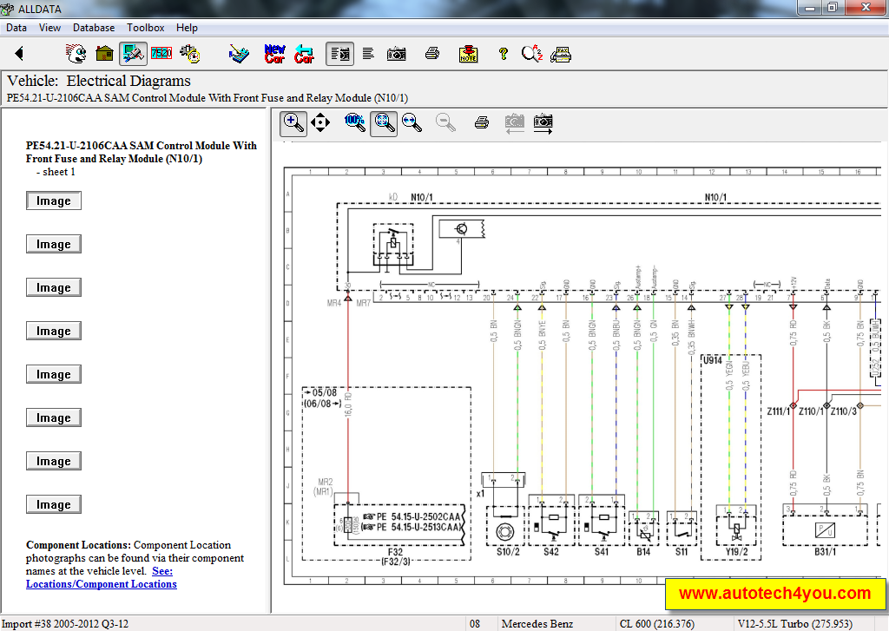Click component label B31/1 in diagram

[825, 552]
